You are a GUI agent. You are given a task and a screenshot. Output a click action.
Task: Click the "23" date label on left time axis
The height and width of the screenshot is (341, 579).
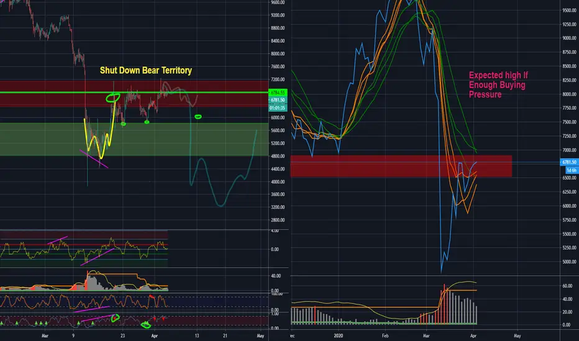point(122,335)
